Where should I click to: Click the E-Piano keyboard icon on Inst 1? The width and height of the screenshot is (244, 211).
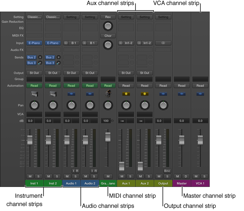click(34, 94)
